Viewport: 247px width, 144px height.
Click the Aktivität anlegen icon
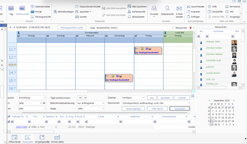coord(55,12)
